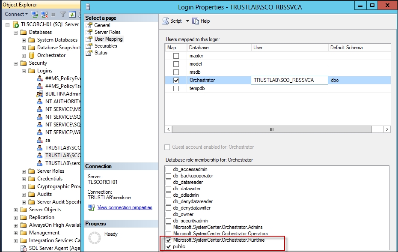This screenshot has width=398, height=252.
Task: Click the Database column header
Action: [x=219, y=48]
